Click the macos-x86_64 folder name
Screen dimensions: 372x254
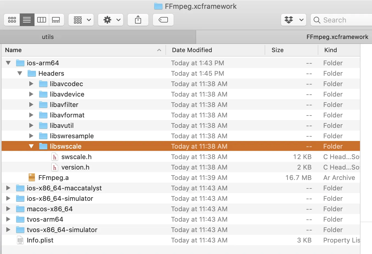[x=50, y=209]
